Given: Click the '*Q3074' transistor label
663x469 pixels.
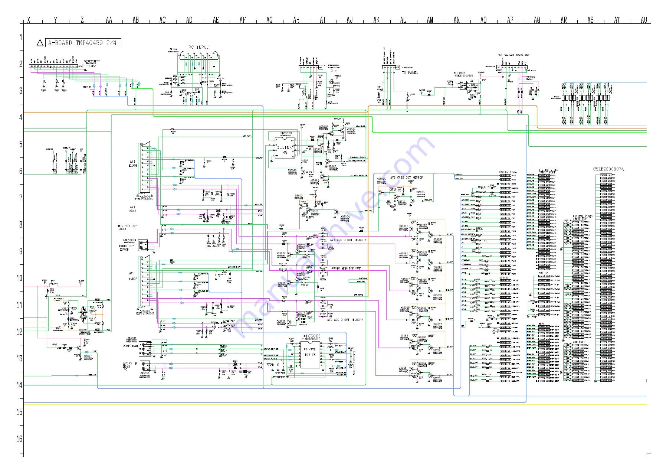Looking at the screenshot, I should point(281,253).
